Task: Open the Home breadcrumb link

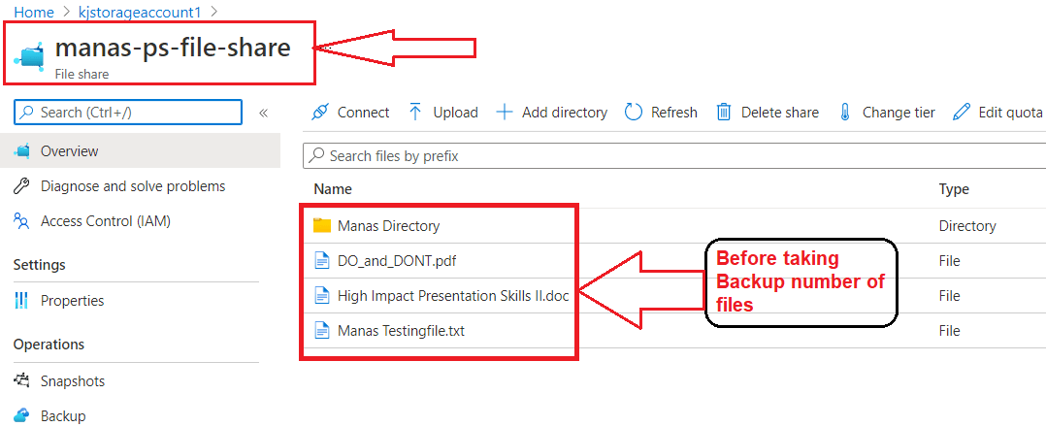Action: 33,12
